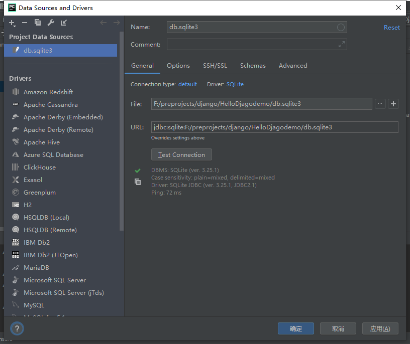Apply changes with 应用(A) button
Screen dimensions: 410x344
(x=380, y=328)
